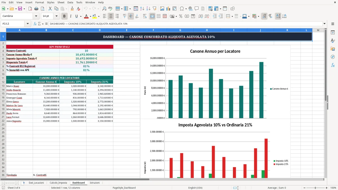The image size is (338, 190).
Task: Click Clear Direct Formatting icon
Action: coord(78,9)
